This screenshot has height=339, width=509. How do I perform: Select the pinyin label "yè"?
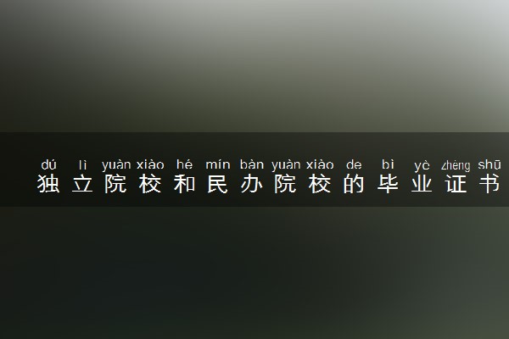(x=422, y=166)
